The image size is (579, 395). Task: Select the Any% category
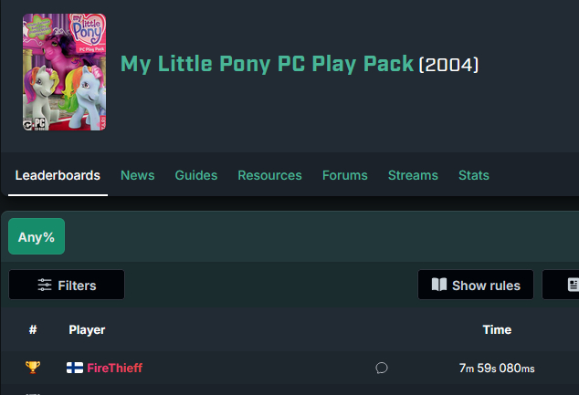click(x=37, y=236)
